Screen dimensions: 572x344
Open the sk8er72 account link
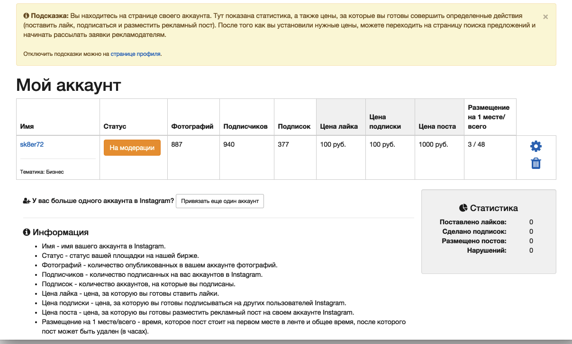point(31,144)
